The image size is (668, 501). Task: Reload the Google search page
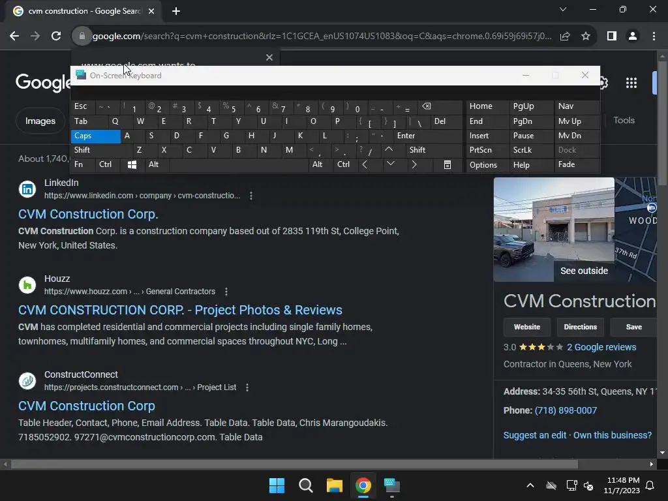pyautogui.click(x=56, y=36)
